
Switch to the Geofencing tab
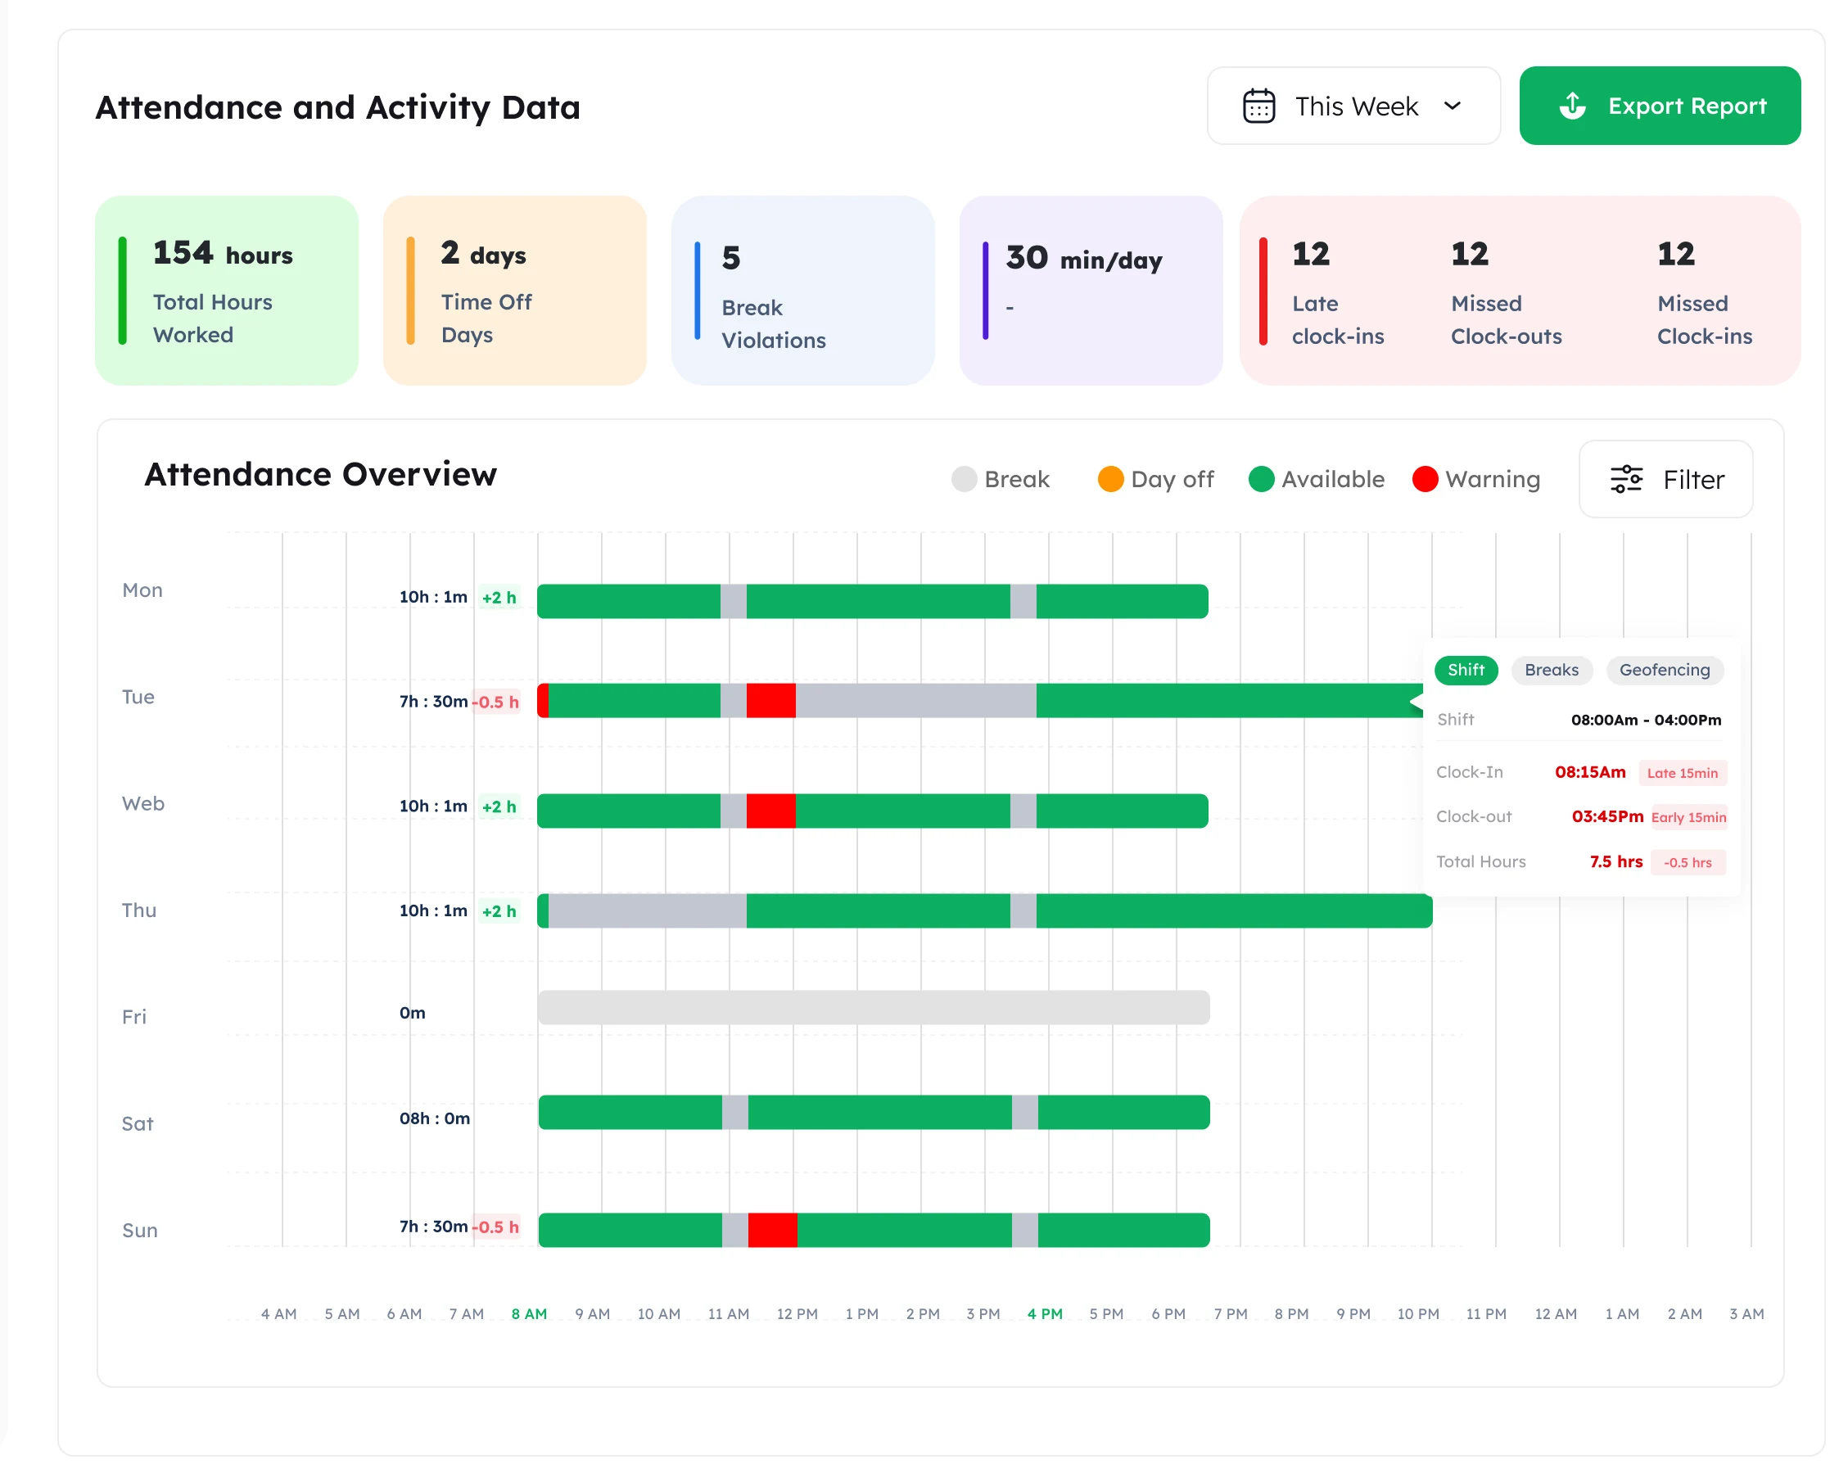click(x=1665, y=670)
